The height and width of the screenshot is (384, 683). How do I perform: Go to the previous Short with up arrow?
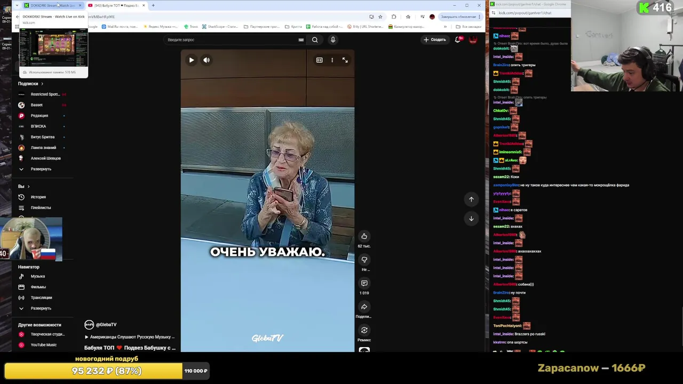[471, 199]
